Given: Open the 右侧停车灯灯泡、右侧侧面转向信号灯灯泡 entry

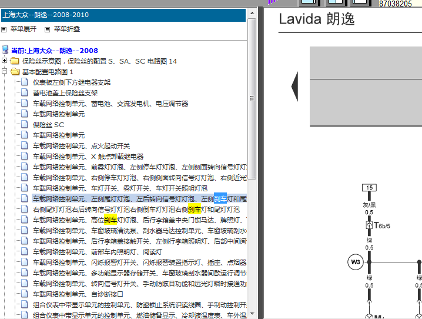Looking at the screenshot, I should click(x=140, y=178).
